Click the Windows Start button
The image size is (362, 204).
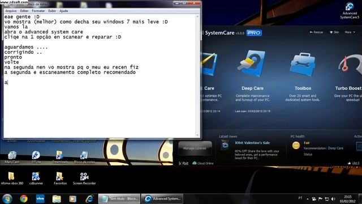tap(7, 199)
